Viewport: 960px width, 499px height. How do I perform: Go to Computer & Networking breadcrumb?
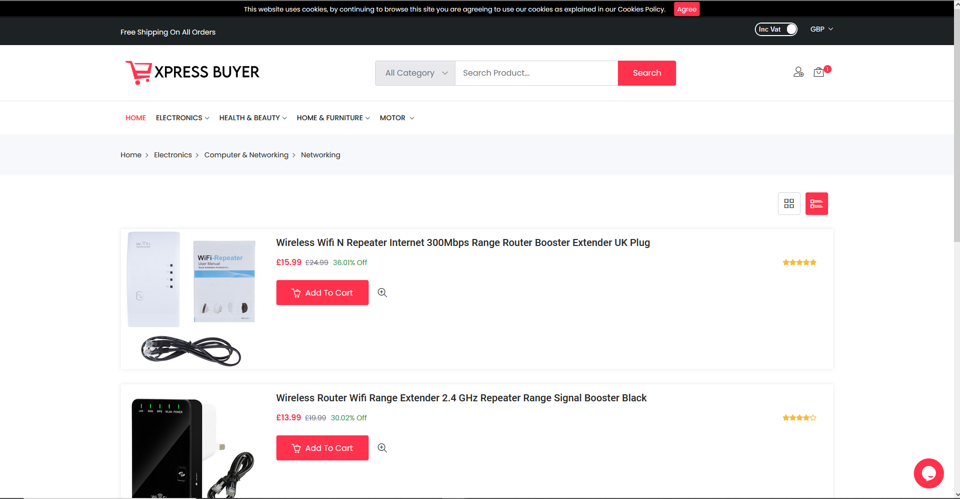246,155
